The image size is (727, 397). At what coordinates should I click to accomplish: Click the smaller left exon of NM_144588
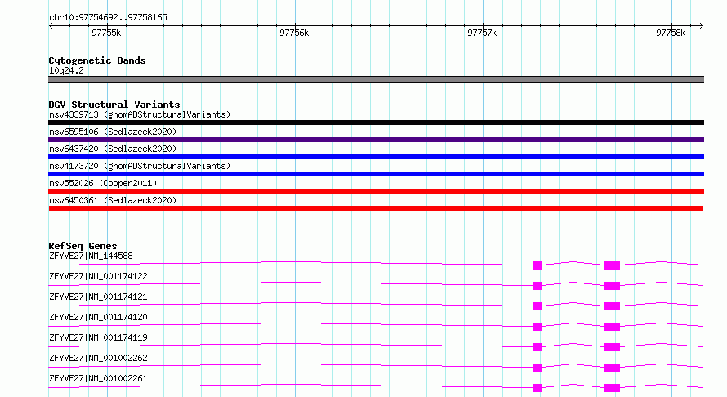[x=537, y=265]
